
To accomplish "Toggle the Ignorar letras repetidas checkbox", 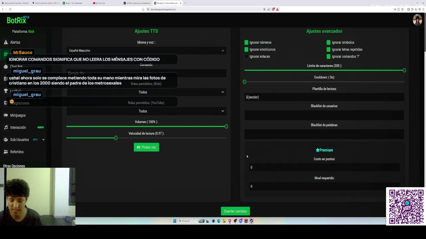I will click(328, 49).
